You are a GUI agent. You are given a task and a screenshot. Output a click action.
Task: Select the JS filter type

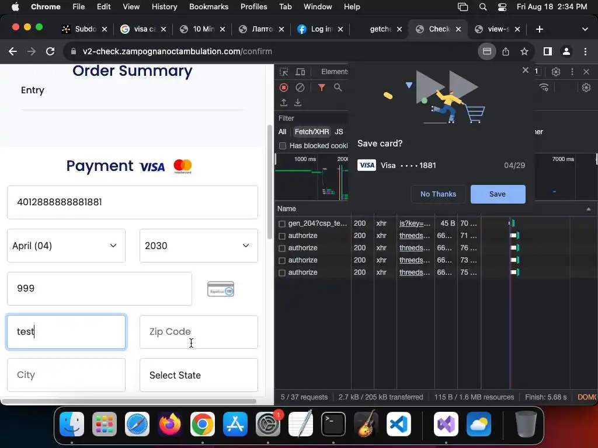(339, 132)
